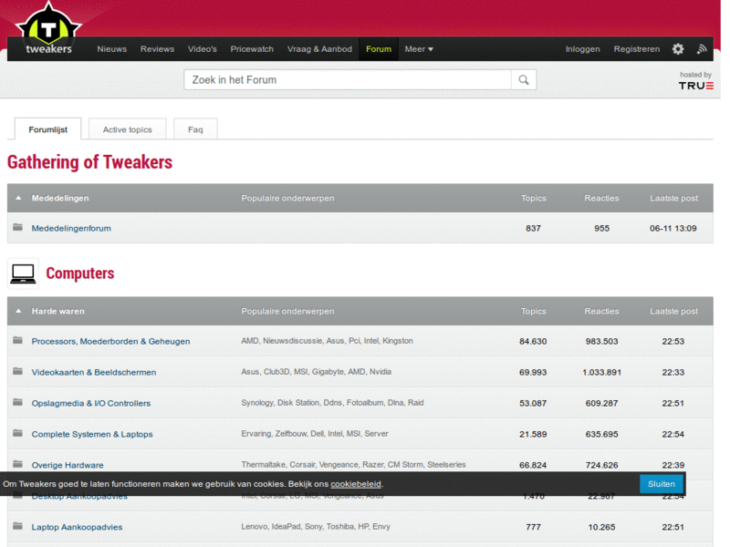Click folder icon beside Videokaarten & Beeldschermen
Viewport: 730px width, 547px height.
(x=17, y=372)
